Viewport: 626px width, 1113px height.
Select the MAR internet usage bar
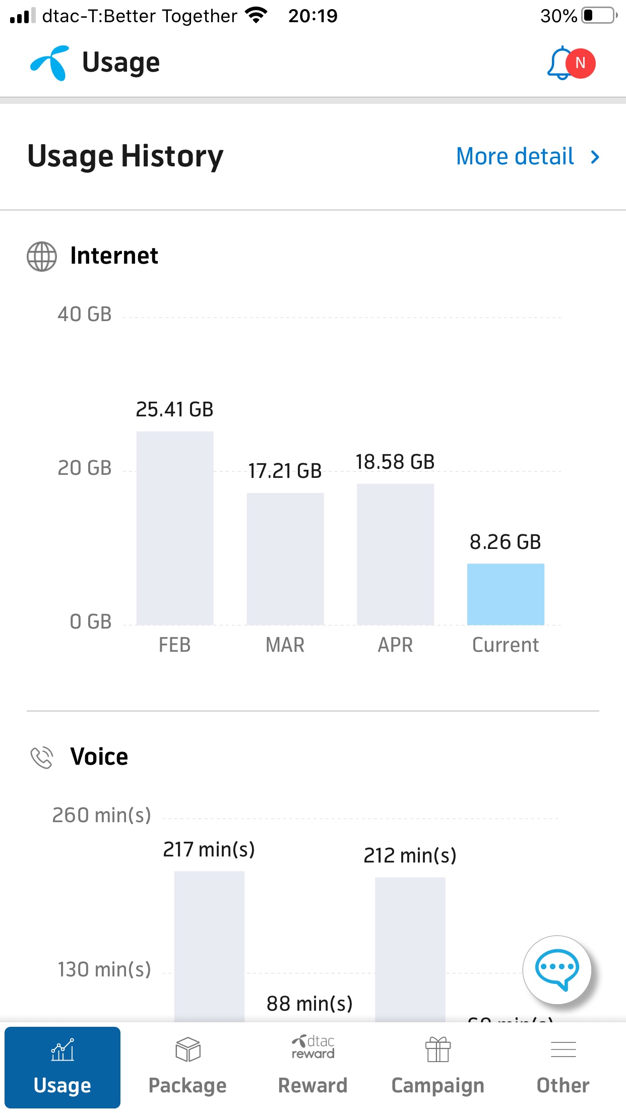285,559
